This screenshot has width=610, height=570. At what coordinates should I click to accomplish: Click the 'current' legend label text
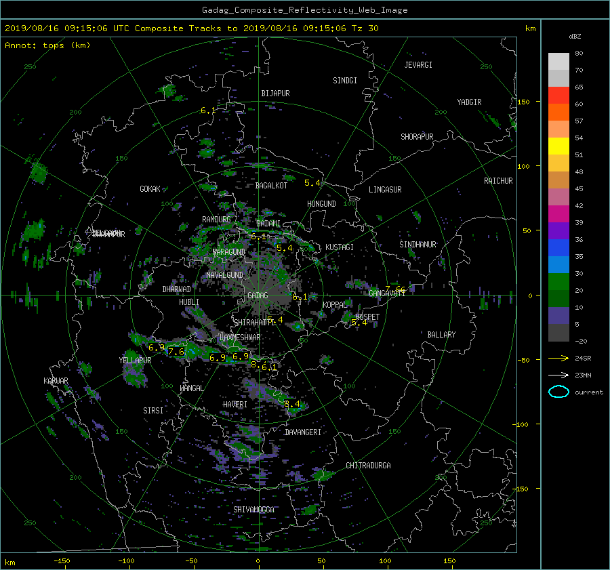click(x=589, y=392)
